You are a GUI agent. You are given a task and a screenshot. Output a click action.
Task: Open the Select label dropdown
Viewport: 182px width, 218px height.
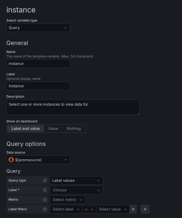66,209
